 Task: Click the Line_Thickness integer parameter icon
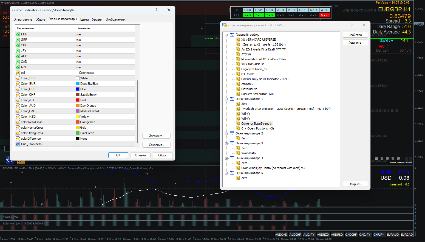pyautogui.click(x=18, y=144)
